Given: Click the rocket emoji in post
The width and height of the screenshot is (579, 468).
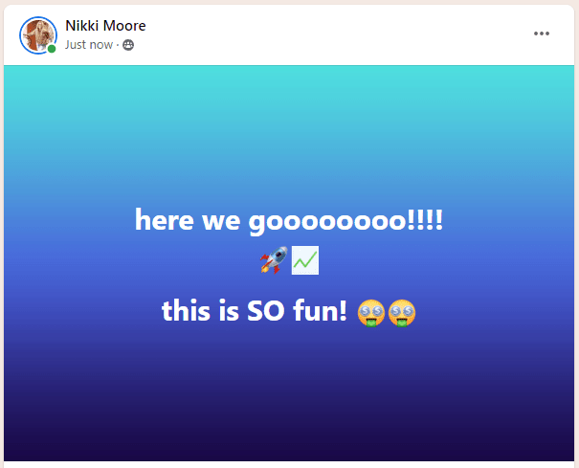Looking at the screenshot, I should [273, 259].
